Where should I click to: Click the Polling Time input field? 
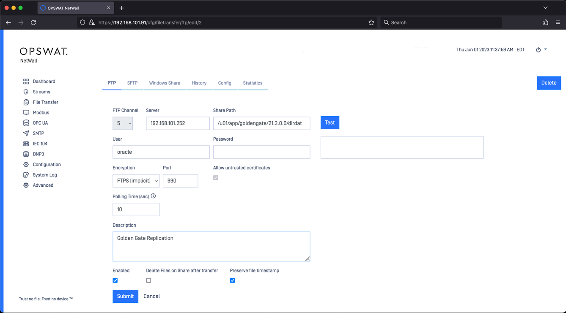[x=136, y=210]
